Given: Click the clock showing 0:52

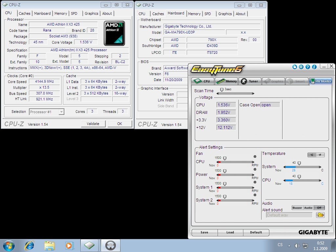Looking at the screenshot, I should 321,243.
